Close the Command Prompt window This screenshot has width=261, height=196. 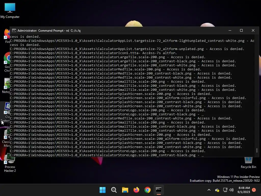point(253,31)
